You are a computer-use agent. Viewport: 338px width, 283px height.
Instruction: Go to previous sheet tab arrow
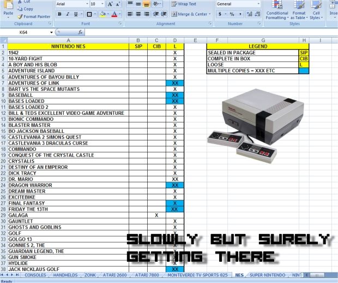coord(7,275)
